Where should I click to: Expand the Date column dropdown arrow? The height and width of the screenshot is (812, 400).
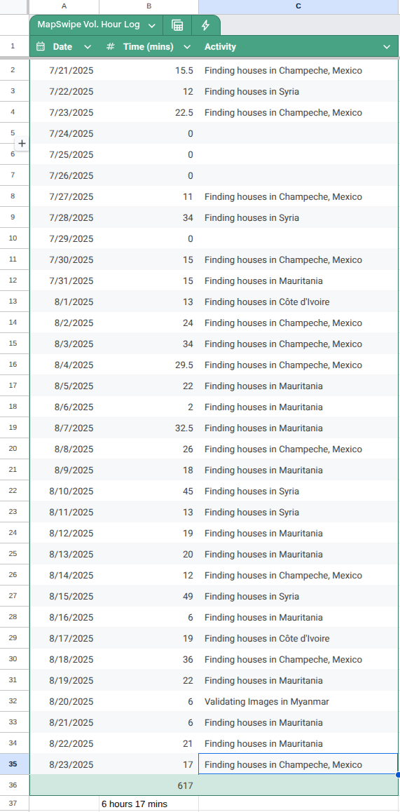(88, 46)
